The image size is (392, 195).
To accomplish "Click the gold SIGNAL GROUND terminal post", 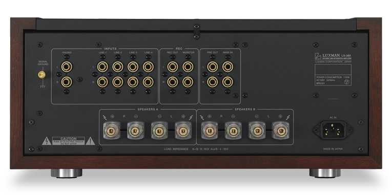I will [42, 74].
